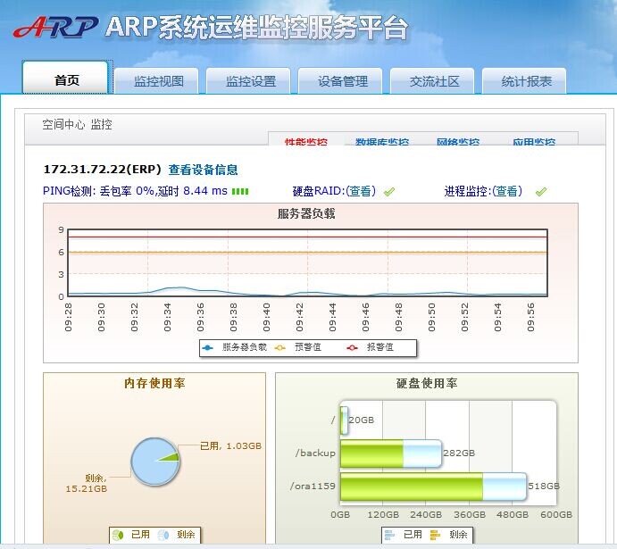
Task: Click the memory usage pie chart
Action: (154, 462)
